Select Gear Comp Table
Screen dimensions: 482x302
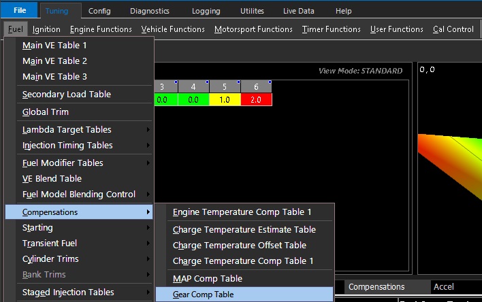coord(203,295)
